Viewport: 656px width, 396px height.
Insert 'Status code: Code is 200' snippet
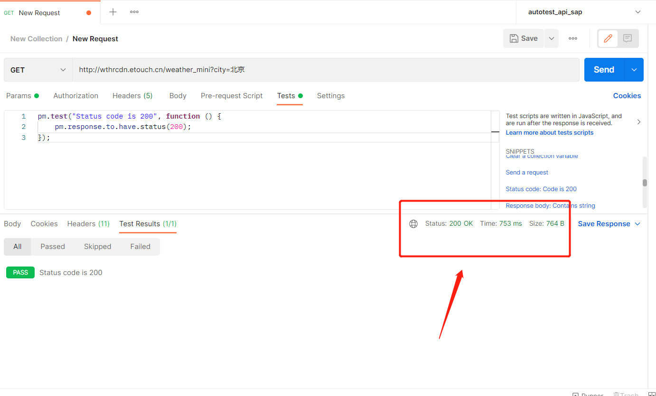541,189
